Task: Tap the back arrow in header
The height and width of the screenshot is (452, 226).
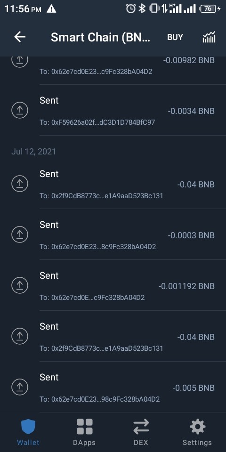Action: (x=20, y=37)
